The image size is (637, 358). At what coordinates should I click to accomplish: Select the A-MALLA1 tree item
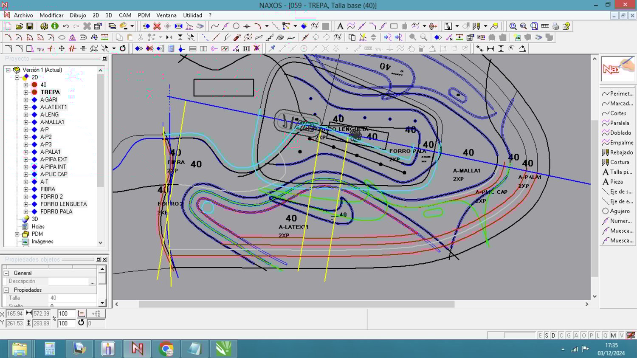[x=52, y=122]
